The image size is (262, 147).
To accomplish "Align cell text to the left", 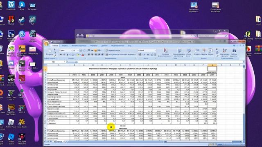I will point(89,55).
